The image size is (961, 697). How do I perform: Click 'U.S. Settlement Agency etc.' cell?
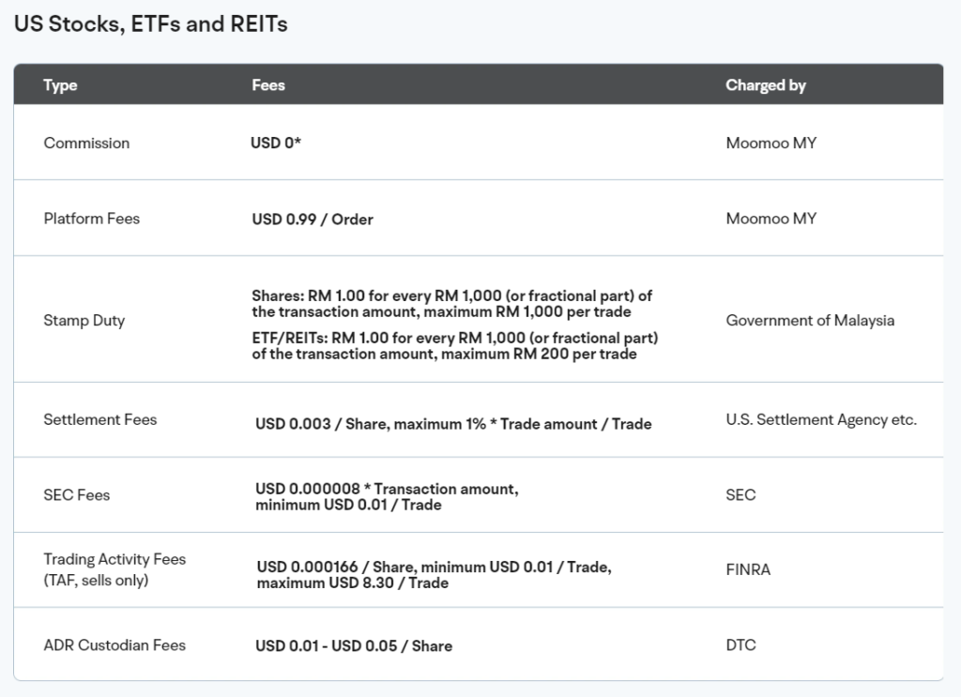pyautogui.click(x=821, y=419)
